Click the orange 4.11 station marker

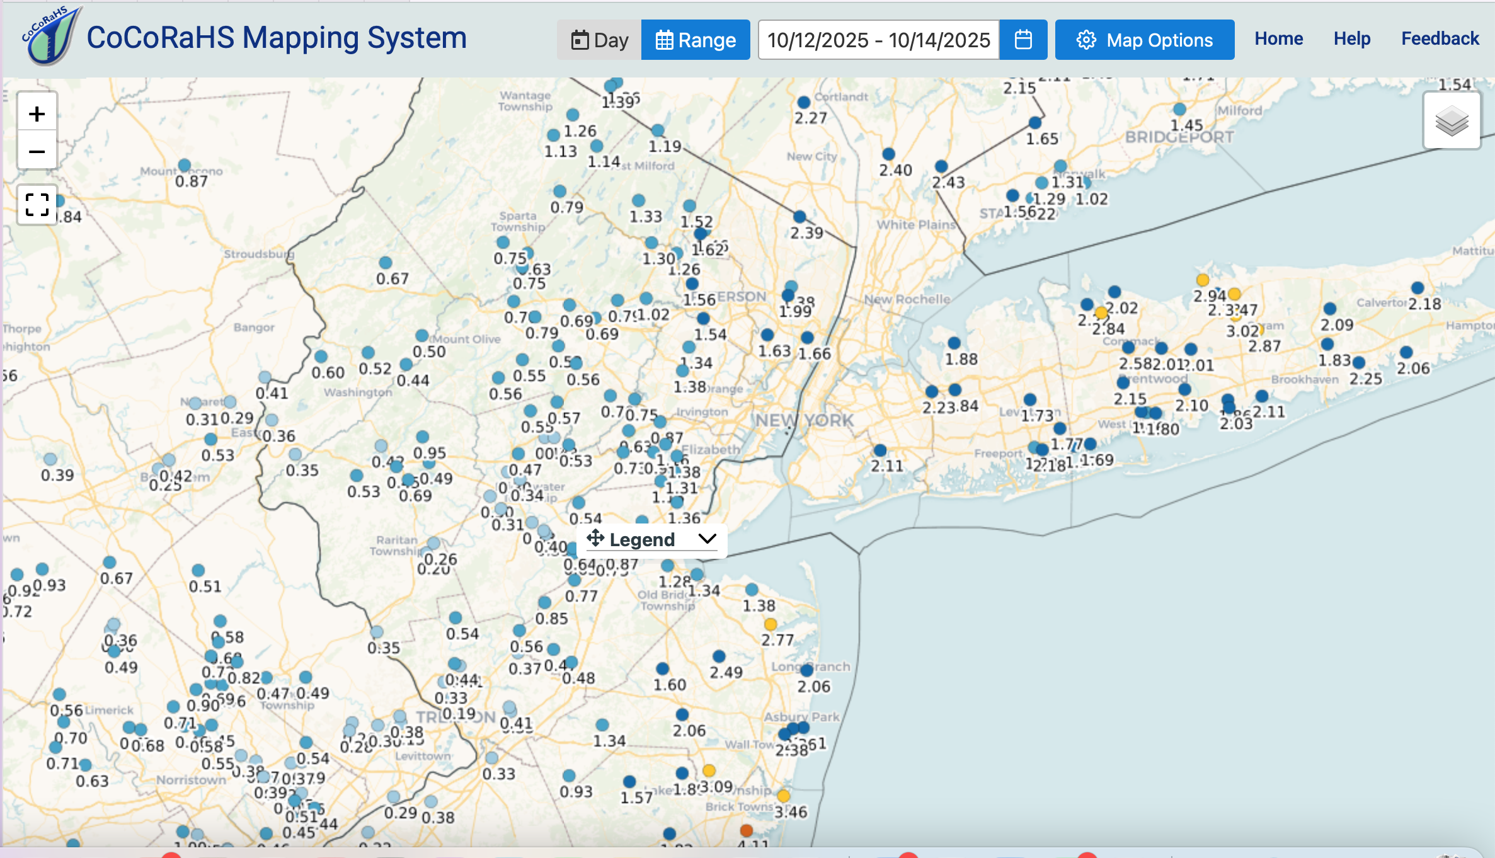(746, 830)
